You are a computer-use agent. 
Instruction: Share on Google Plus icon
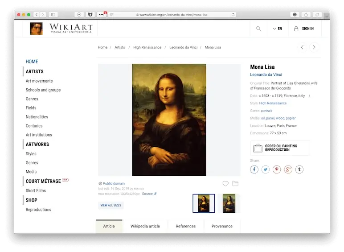[x=288, y=169]
